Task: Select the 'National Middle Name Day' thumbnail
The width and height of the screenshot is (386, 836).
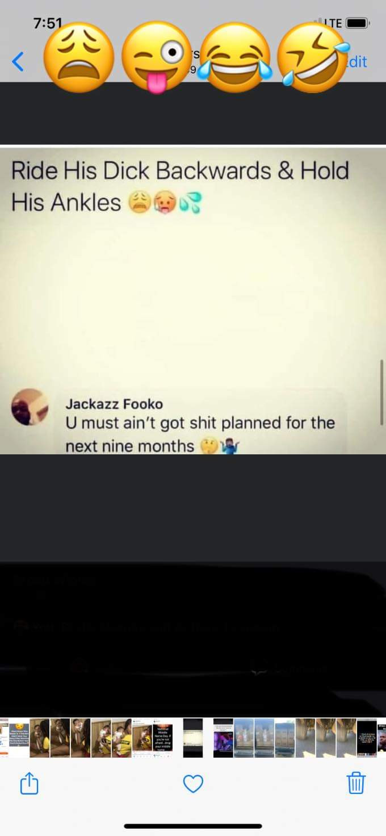Action: point(162,738)
